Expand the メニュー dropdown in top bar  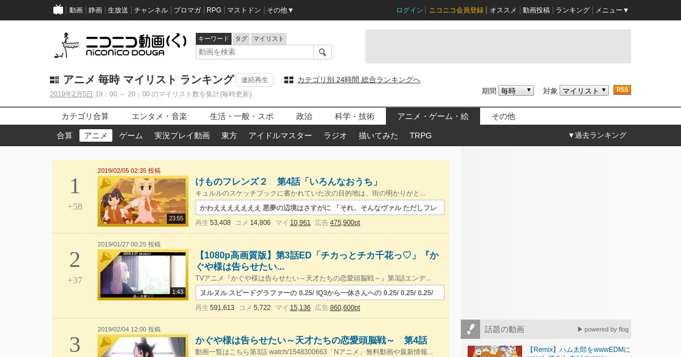612,10
